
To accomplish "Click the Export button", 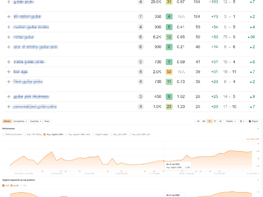I will [x=253, y=121].
